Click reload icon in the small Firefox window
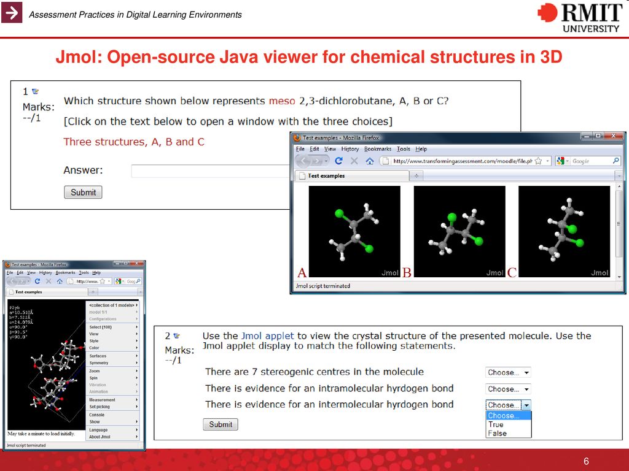 [x=37, y=281]
